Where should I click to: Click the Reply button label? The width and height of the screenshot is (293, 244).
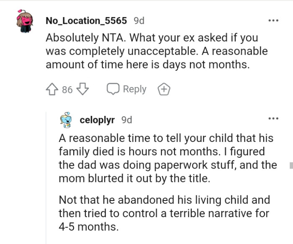(135, 89)
